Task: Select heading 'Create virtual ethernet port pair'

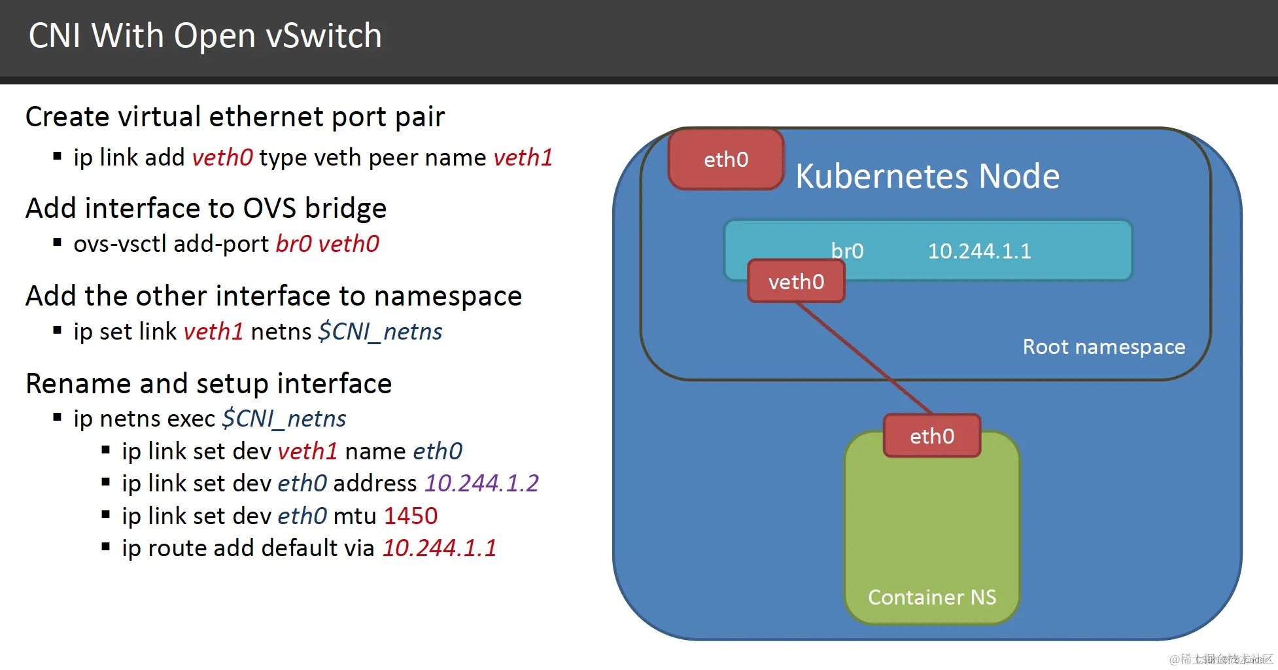Action: (x=235, y=117)
